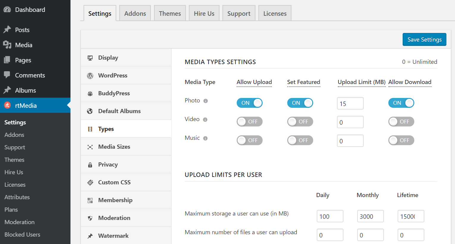The width and height of the screenshot is (455, 244).
Task: Open the Blocked Users page
Action: click(22, 234)
